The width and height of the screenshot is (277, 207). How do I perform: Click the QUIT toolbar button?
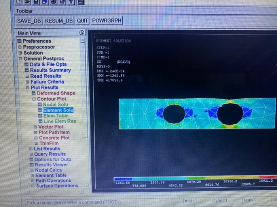point(82,21)
